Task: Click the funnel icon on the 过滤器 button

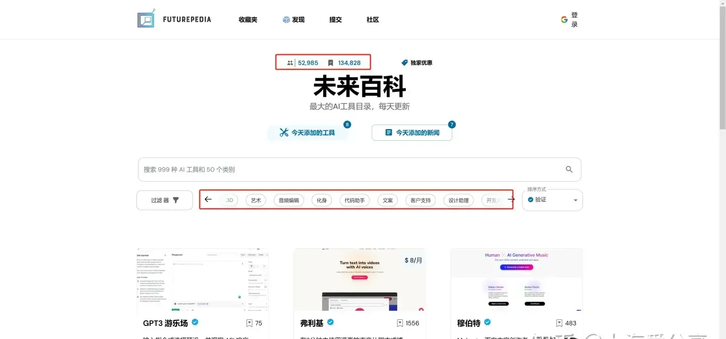Action: point(176,200)
